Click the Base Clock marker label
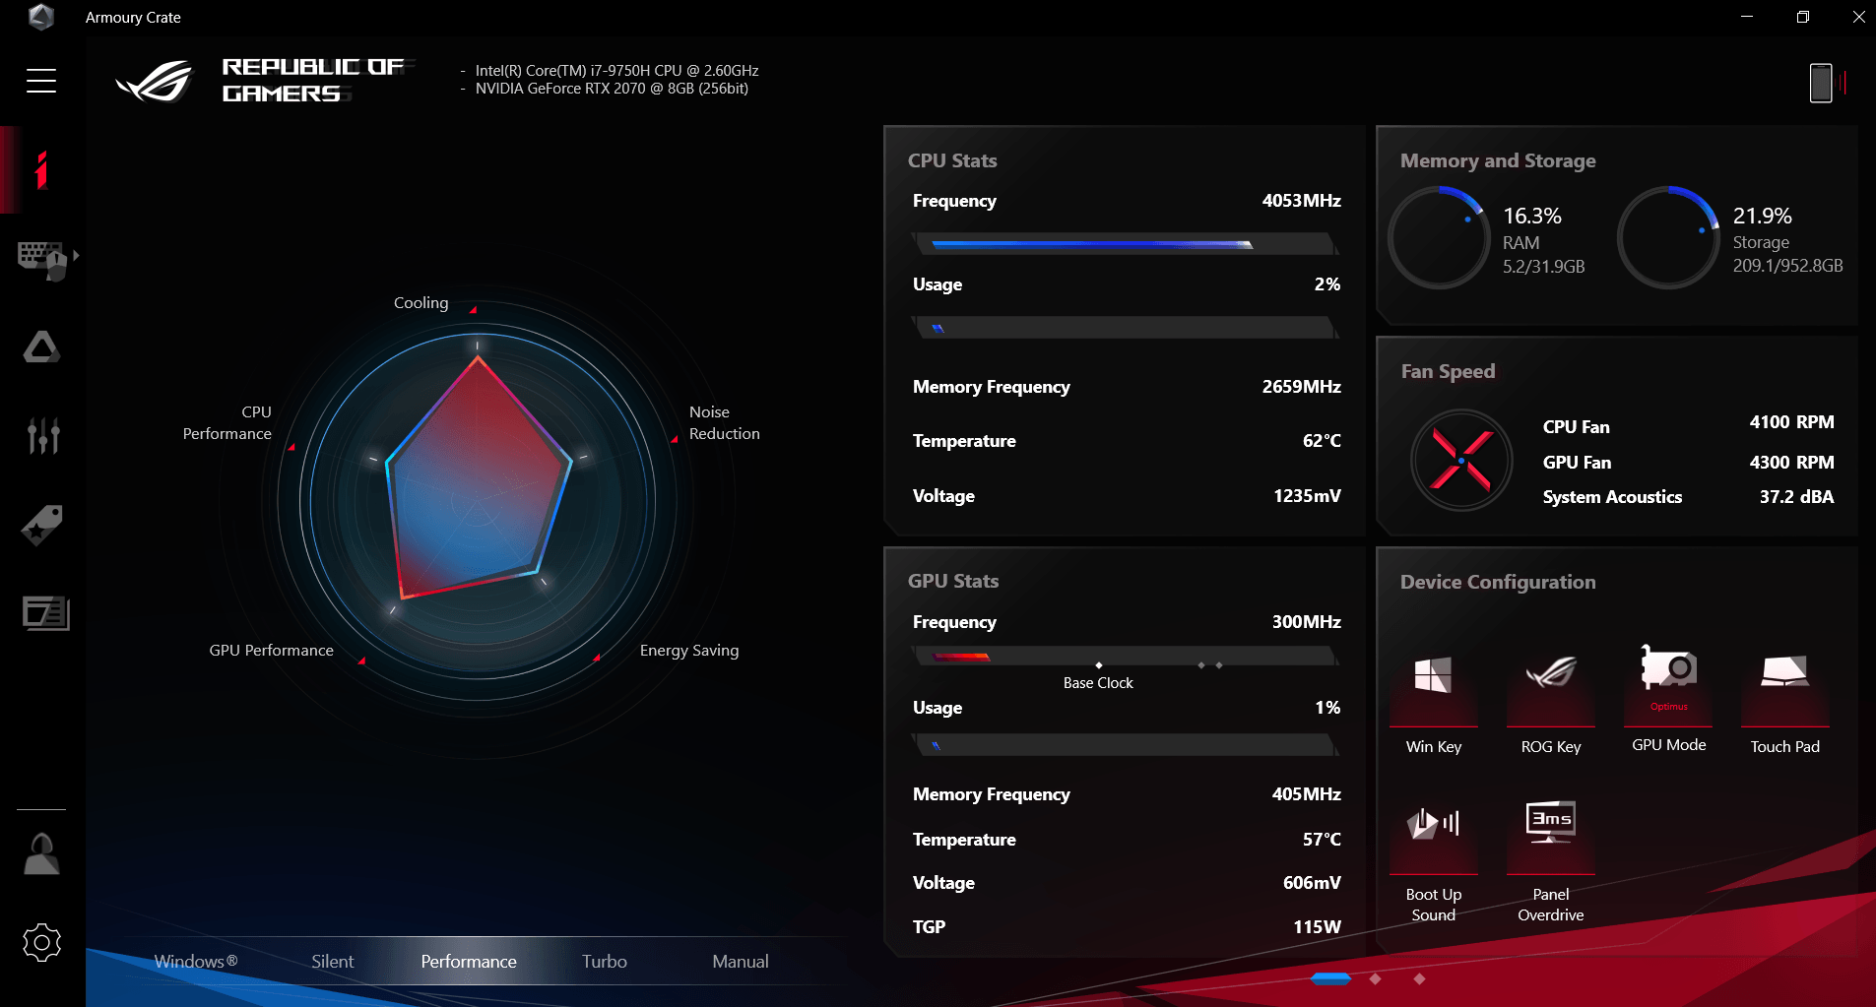This screenshot has height=1007, width=1876. [x=1098, y=683]
